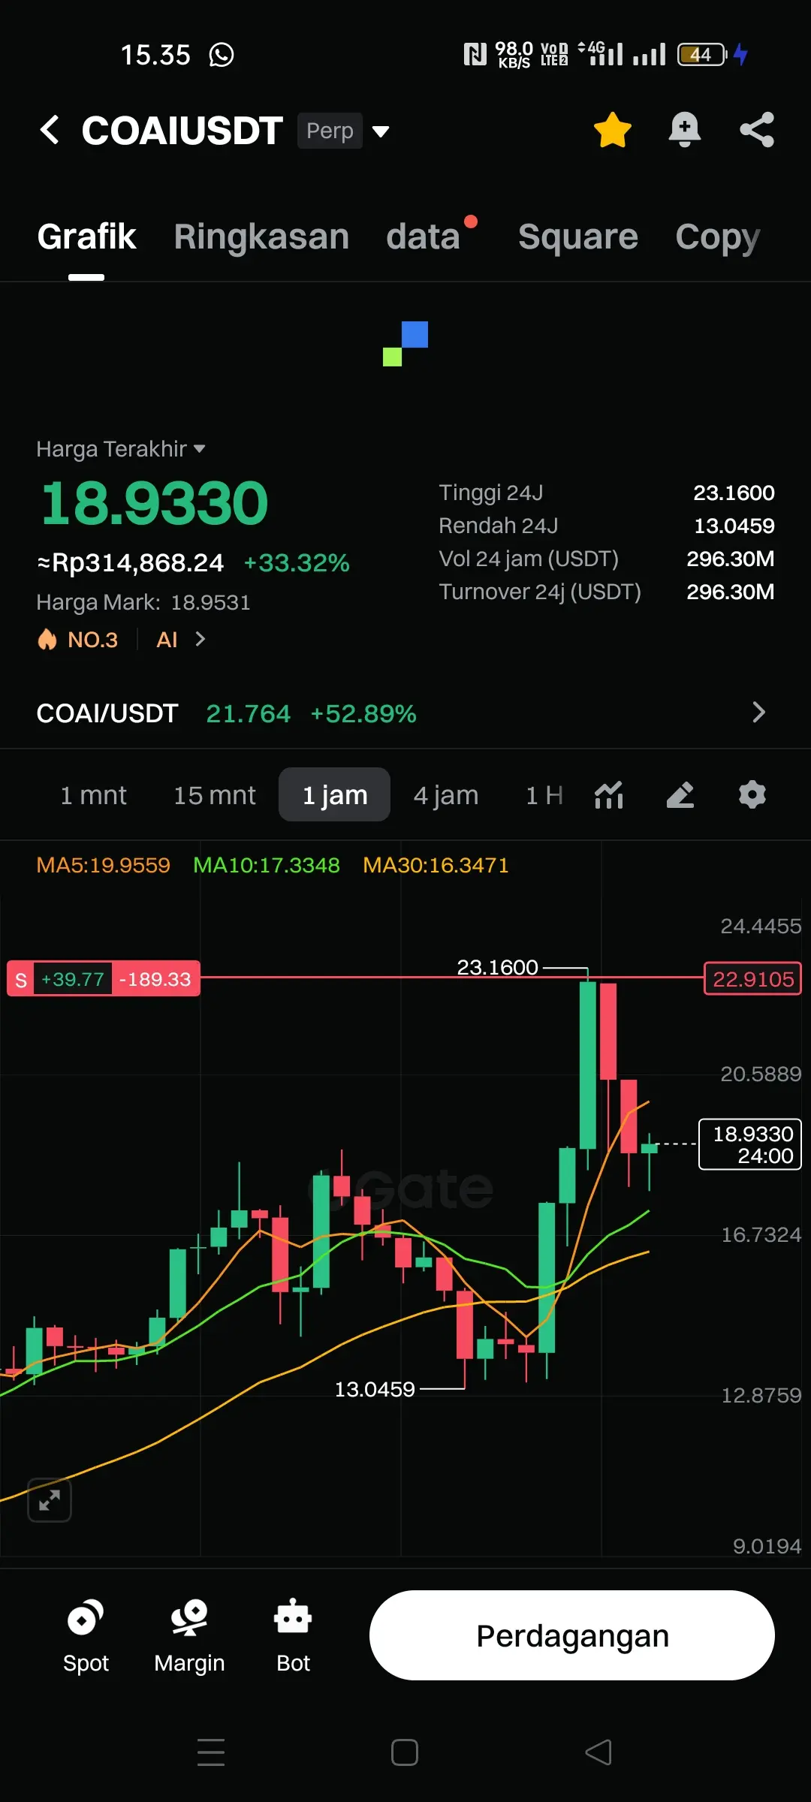This screenshot has width=811, height=1802.
Task: Open the data tab
Action: (x=423, y=237)
